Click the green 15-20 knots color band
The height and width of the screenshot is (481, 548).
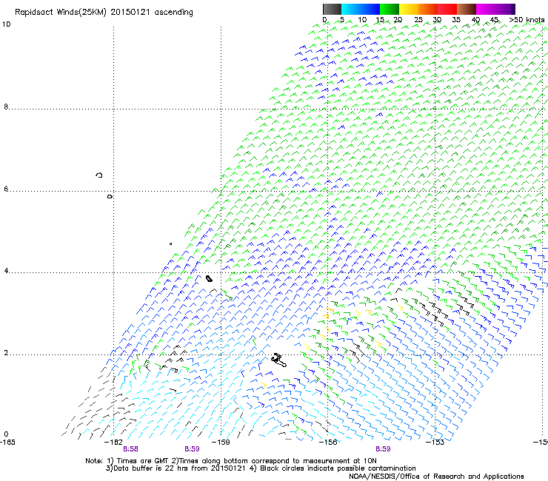tap(390, 9)
